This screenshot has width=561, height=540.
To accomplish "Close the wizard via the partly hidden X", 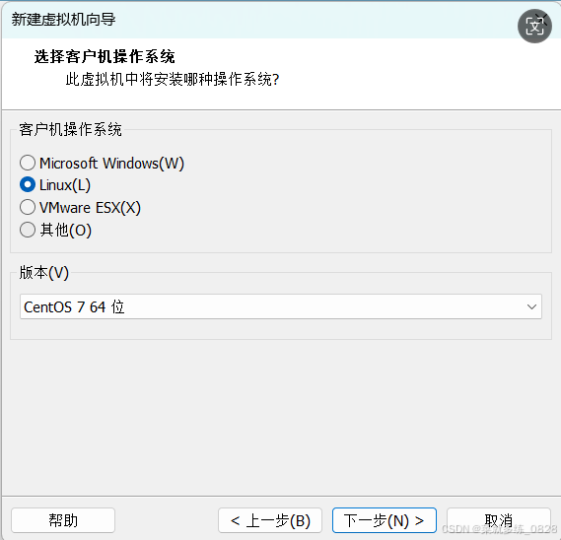I will [x=543, y=16].
